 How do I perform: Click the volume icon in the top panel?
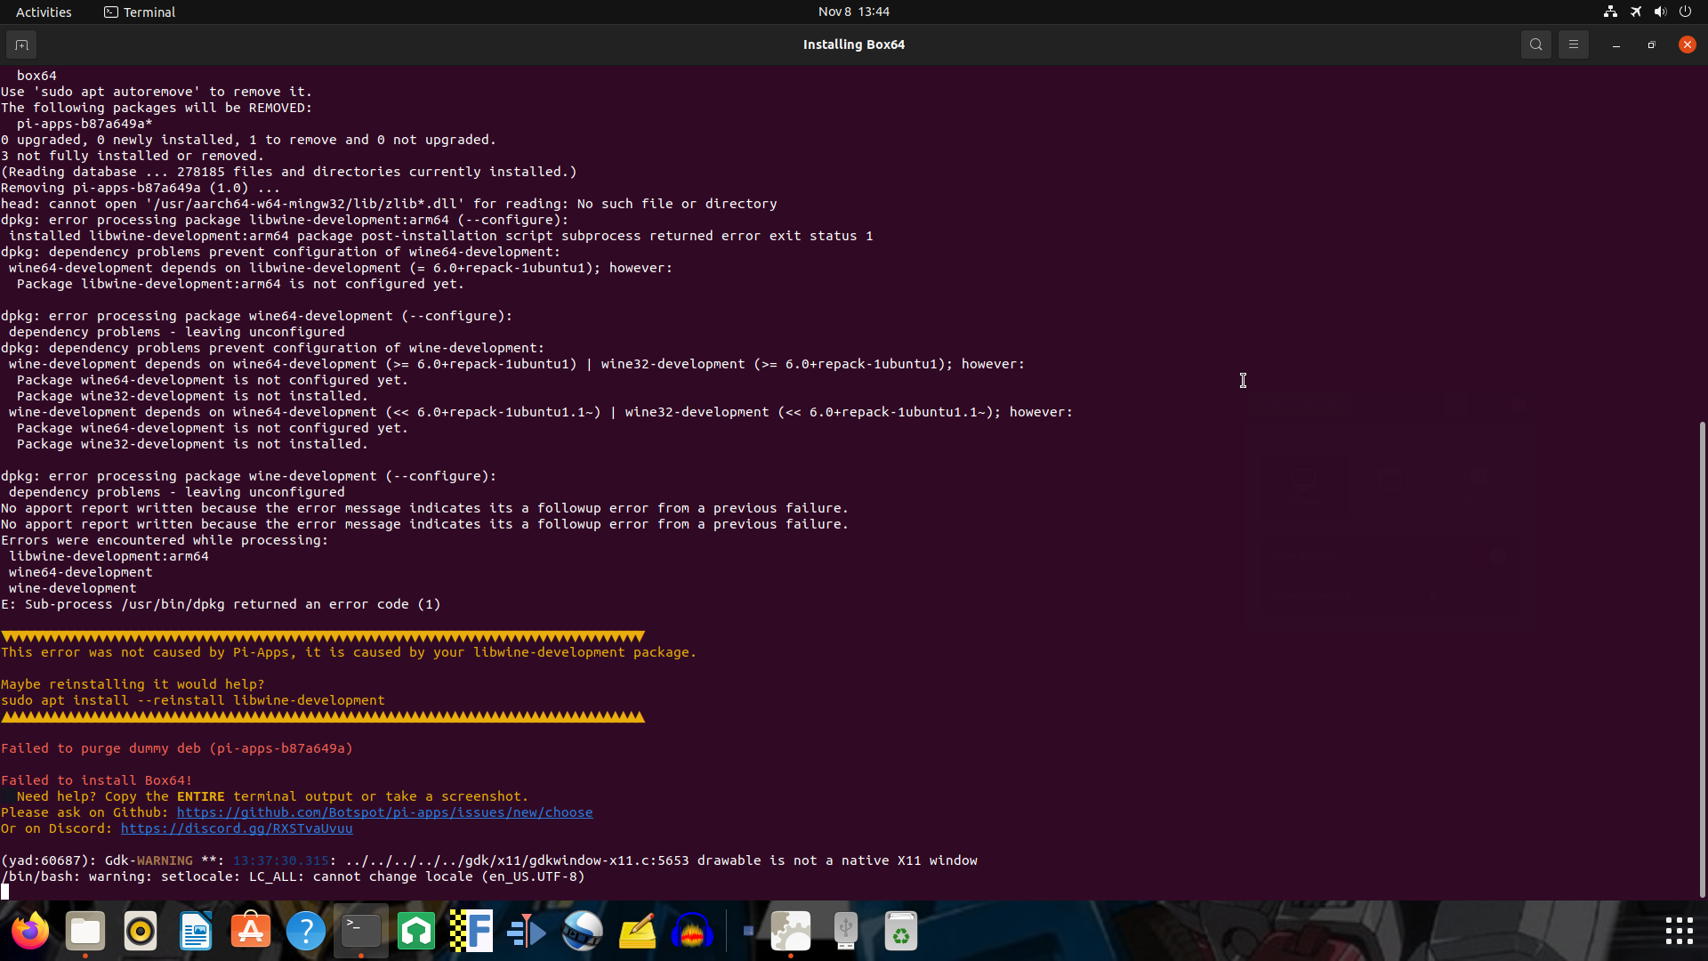pos(1660,12)
